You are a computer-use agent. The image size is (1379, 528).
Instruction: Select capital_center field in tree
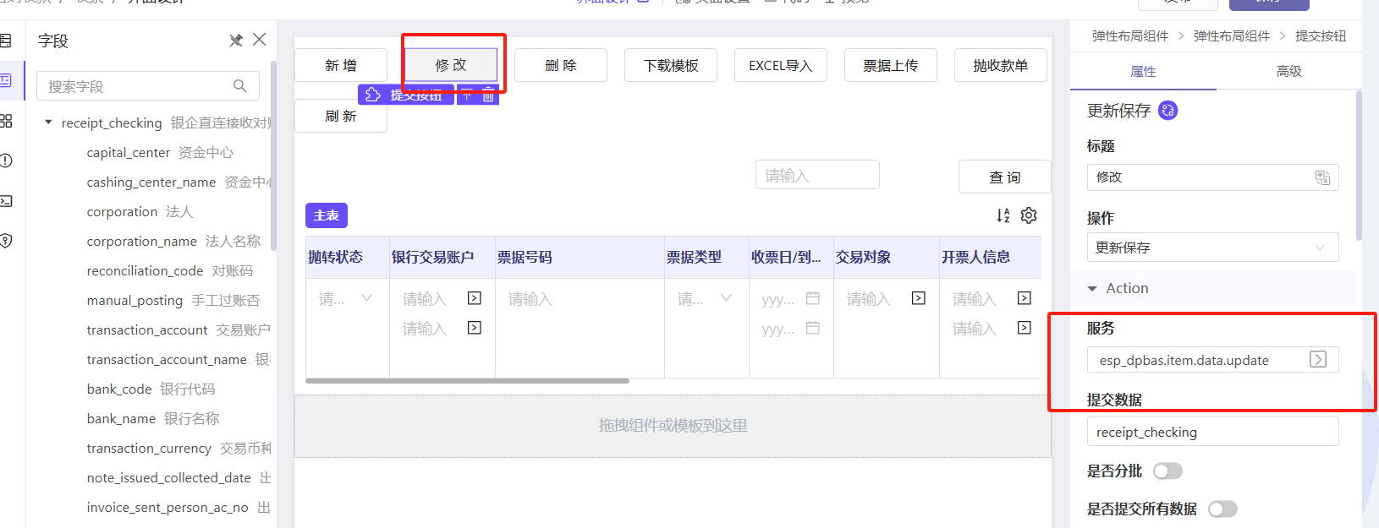tap(160, 152)
